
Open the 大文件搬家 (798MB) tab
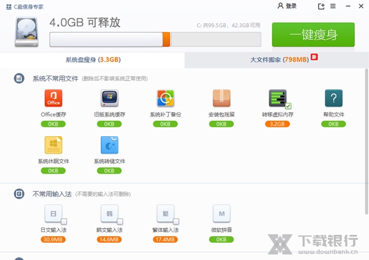[x=277, y=60]
